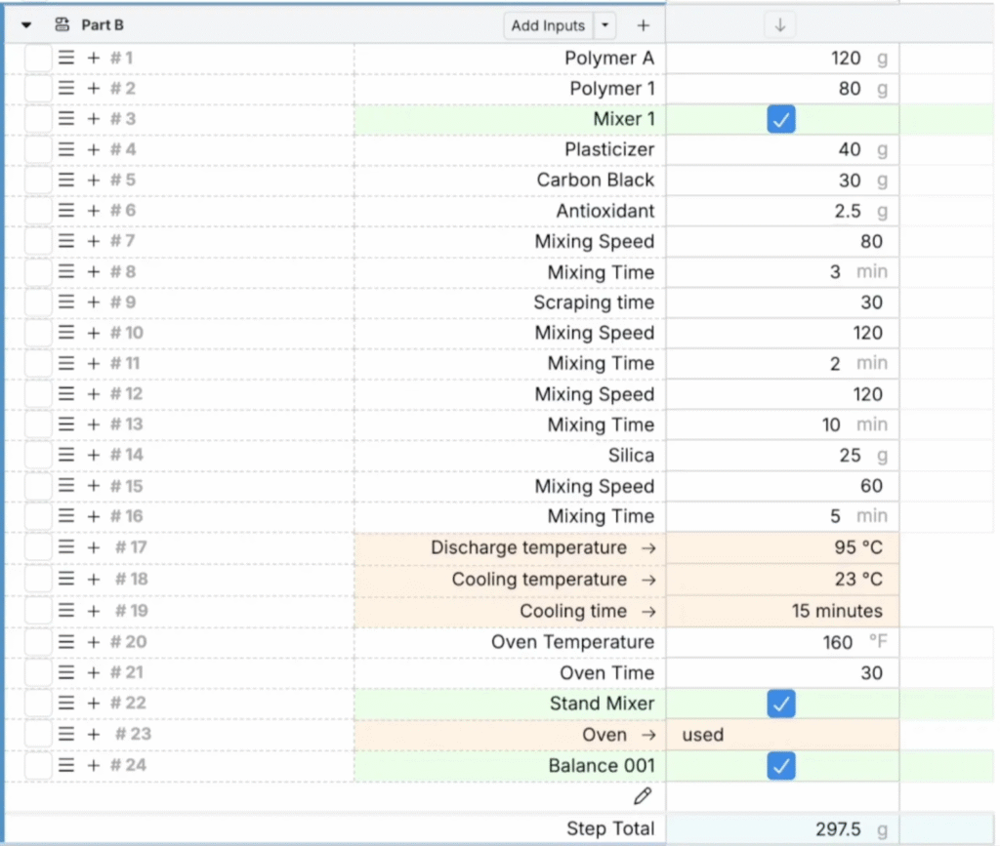Select the row #2 selection checkbox

point(38,89)
